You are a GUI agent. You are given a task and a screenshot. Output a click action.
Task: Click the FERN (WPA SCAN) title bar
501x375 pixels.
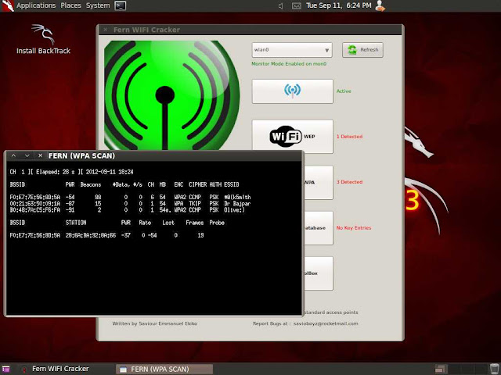(153, 155)
